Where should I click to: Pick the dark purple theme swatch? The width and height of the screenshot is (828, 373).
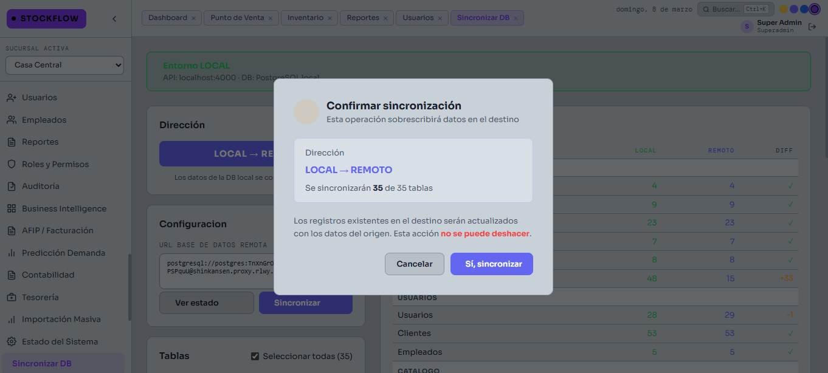coord(815,9)
